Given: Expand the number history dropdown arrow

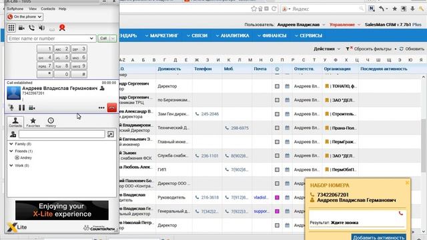Looking at the screenshot, I should (91, 39).
